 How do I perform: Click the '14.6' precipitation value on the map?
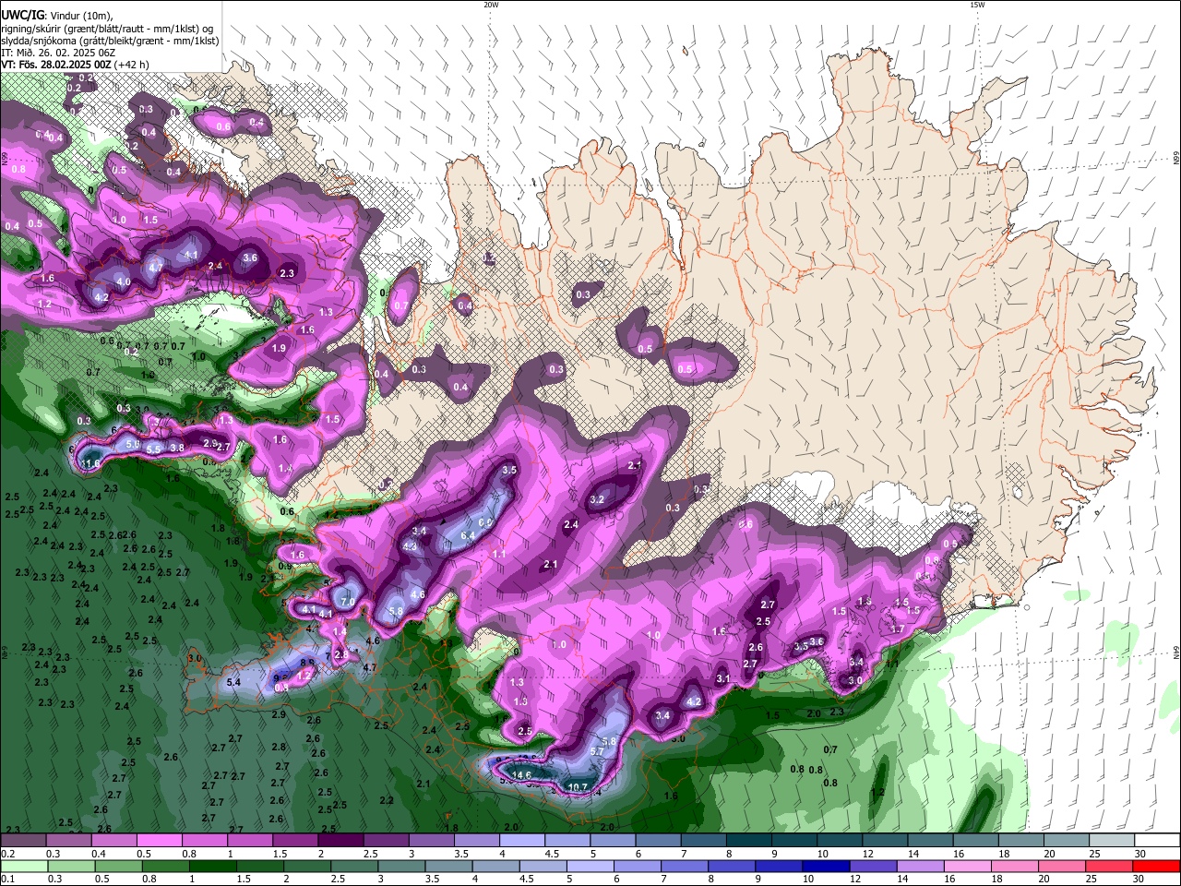tap(522, 775)
